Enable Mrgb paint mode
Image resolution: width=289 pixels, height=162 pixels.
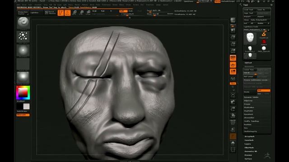coord(94,11)
